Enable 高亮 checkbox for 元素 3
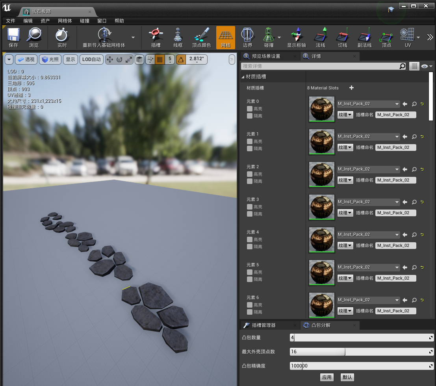The image size is (436, 386). [x=249, y=207]
